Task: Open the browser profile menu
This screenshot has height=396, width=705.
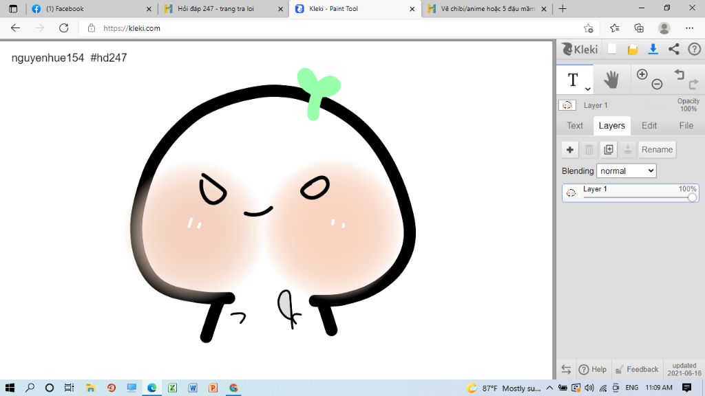Action: pyautogui.click(x=664, y=28)
